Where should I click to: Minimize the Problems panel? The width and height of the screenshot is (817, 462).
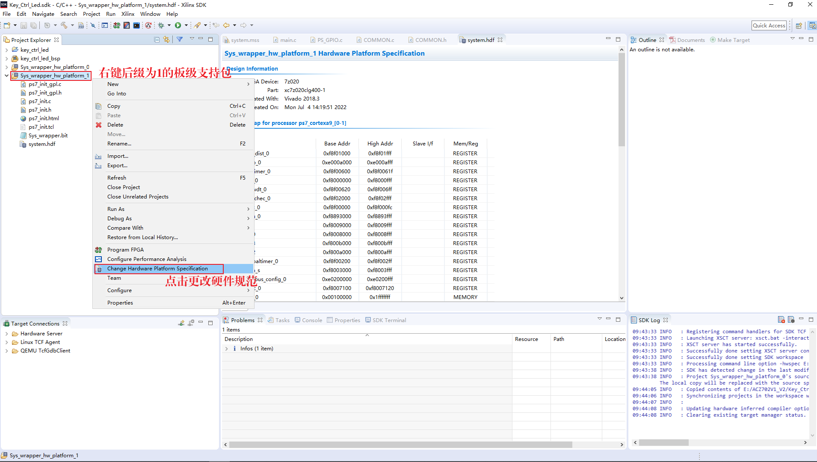point(608,319)
